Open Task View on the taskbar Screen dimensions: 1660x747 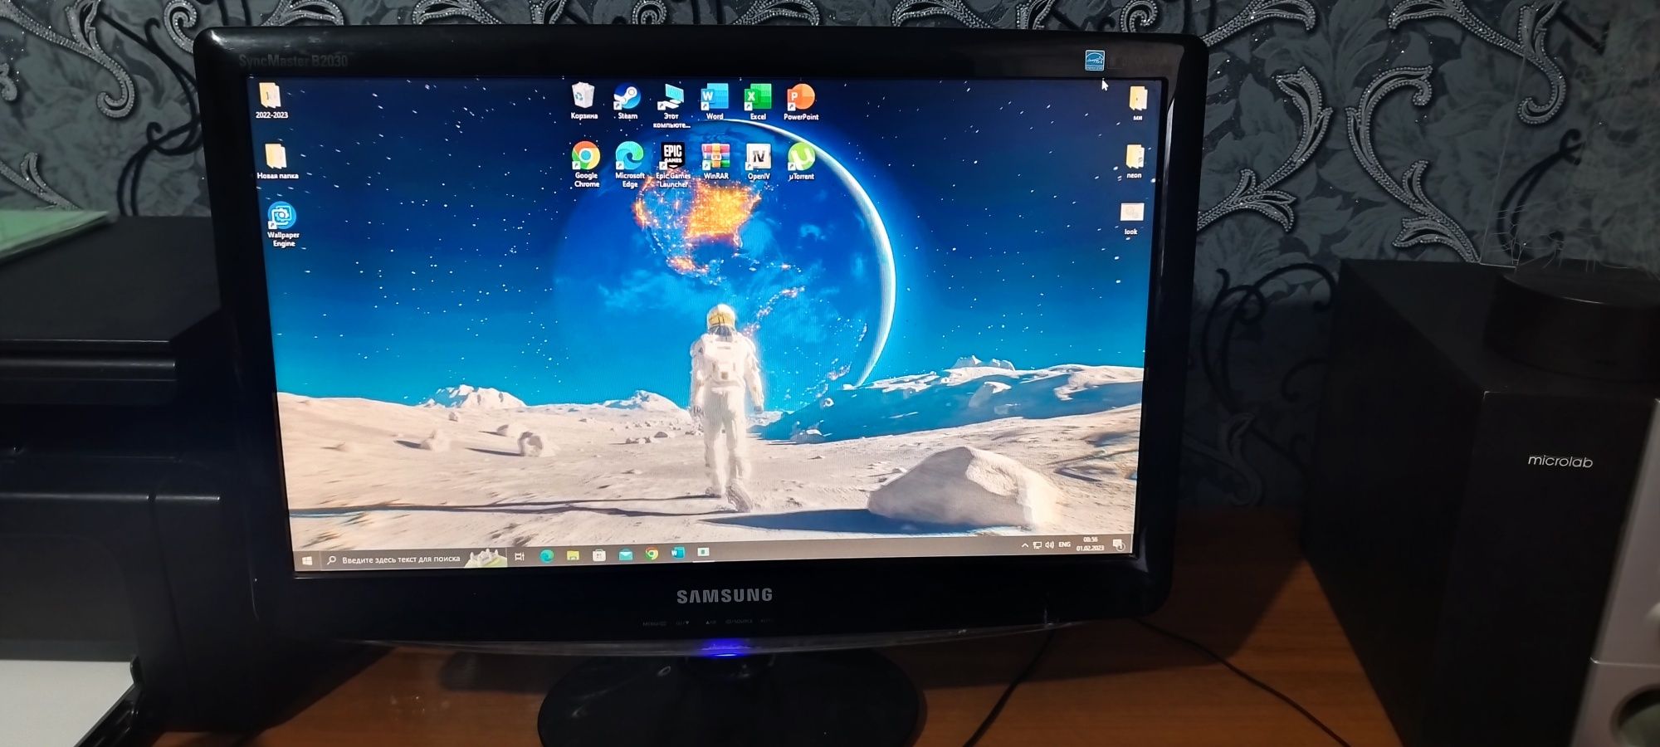pyautogui.click(x=520, y=556)
